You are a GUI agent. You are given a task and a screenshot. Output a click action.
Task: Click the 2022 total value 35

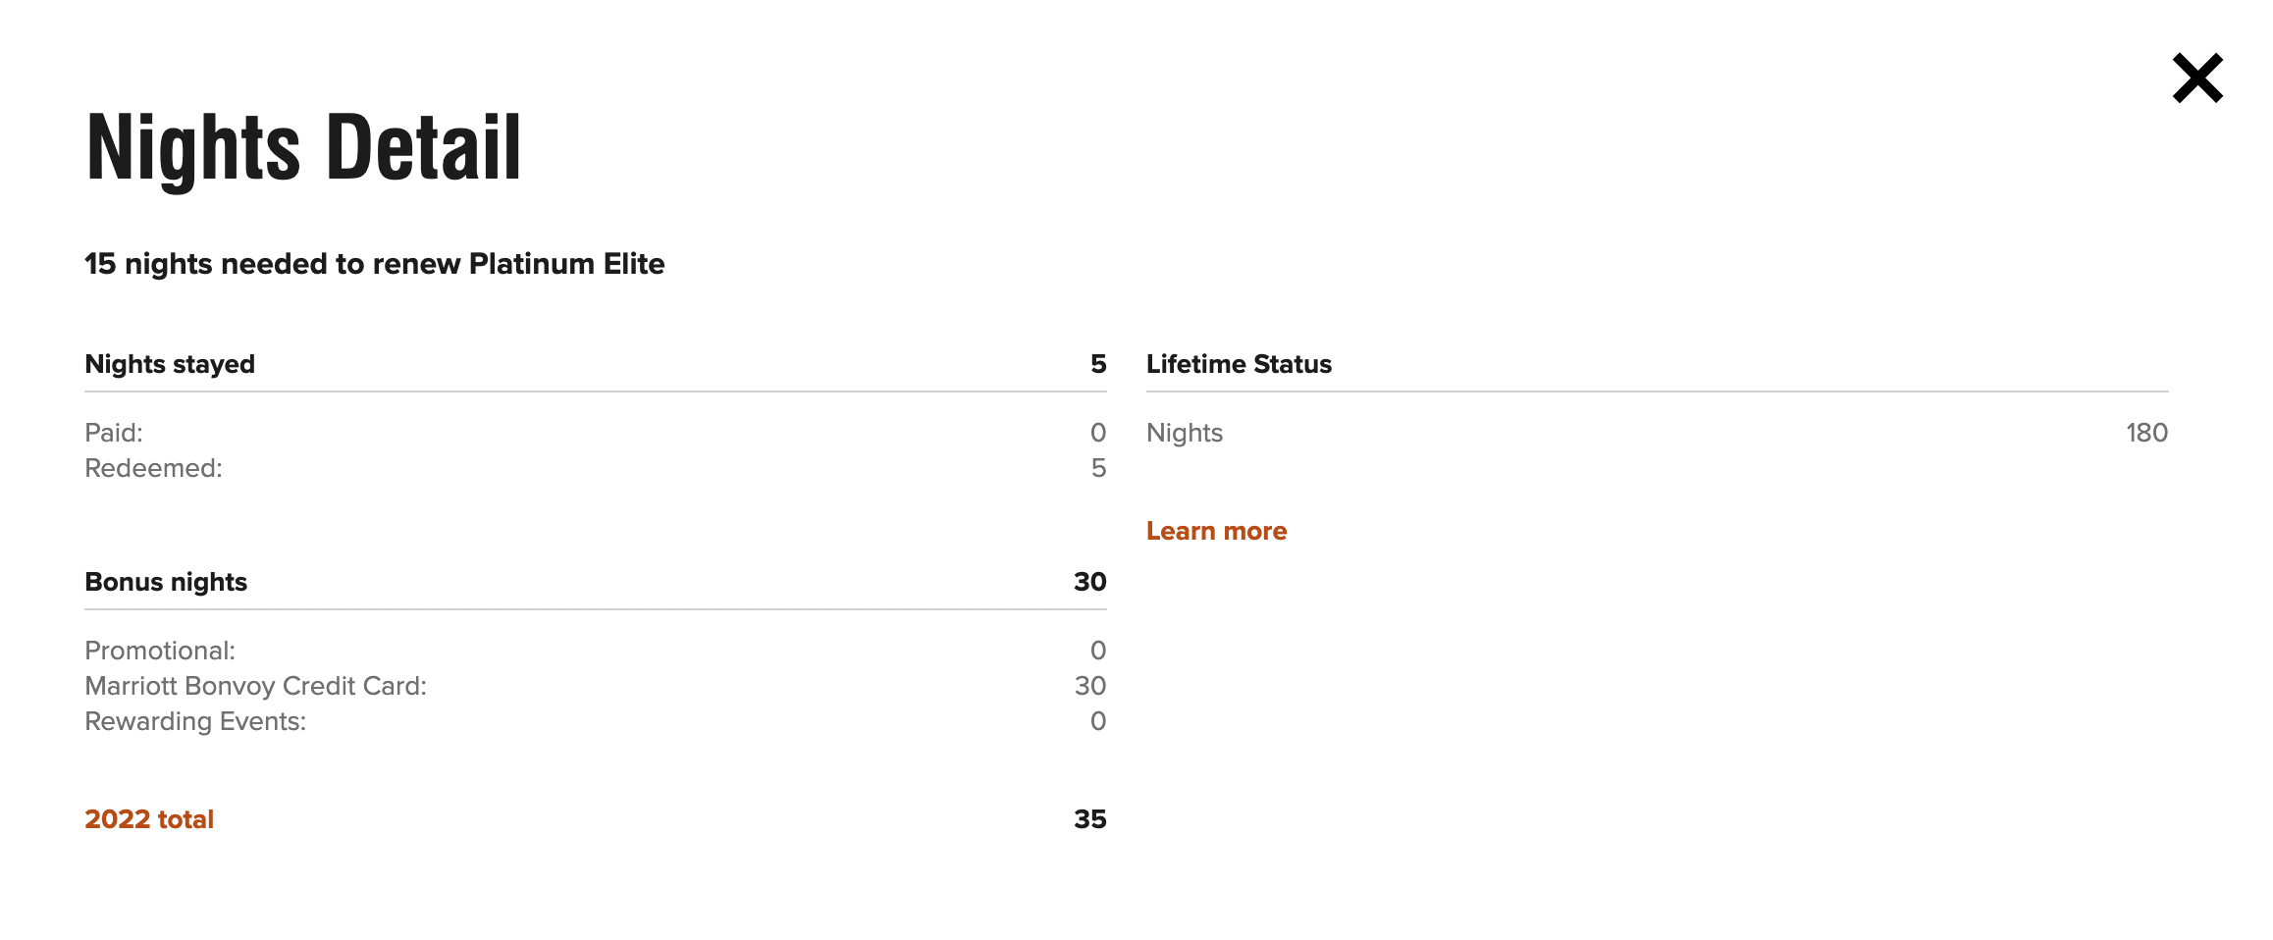pos(1089,819)
